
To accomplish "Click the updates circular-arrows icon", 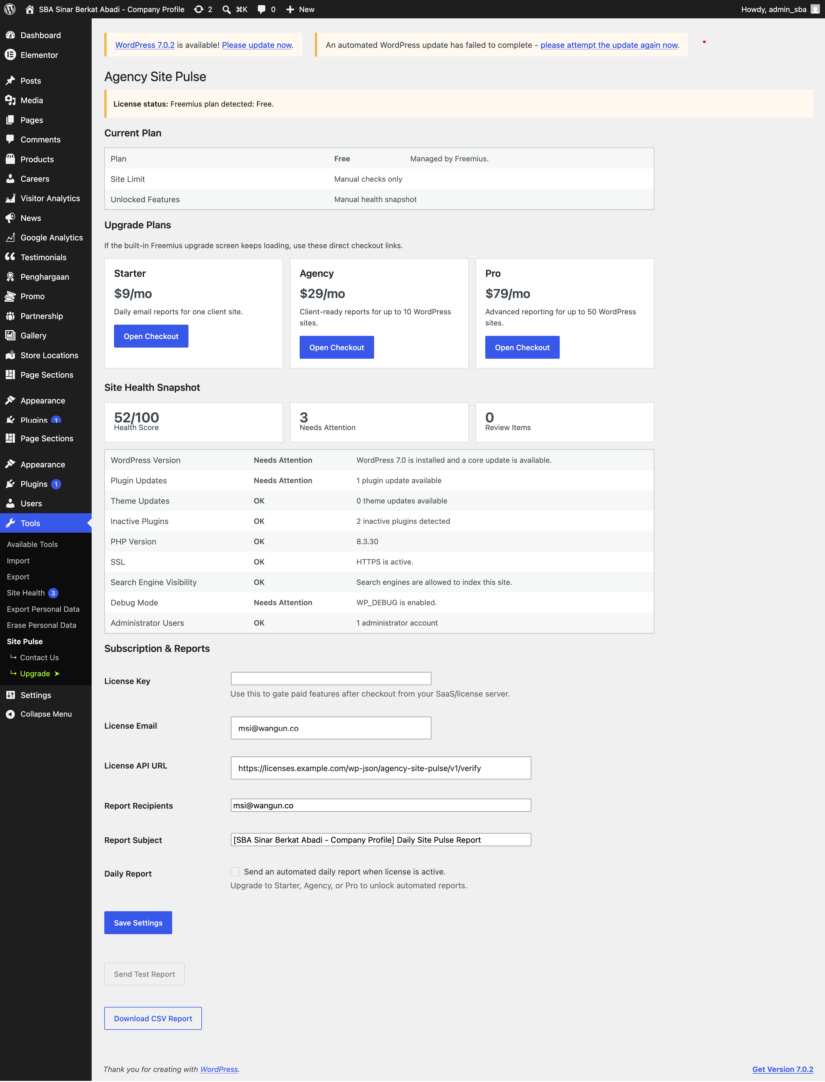I will (x=199, y=9).
